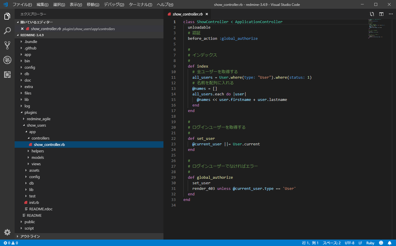396x246 pixels.
Task: Open the Debug view icon
Action: pos(7,60)
